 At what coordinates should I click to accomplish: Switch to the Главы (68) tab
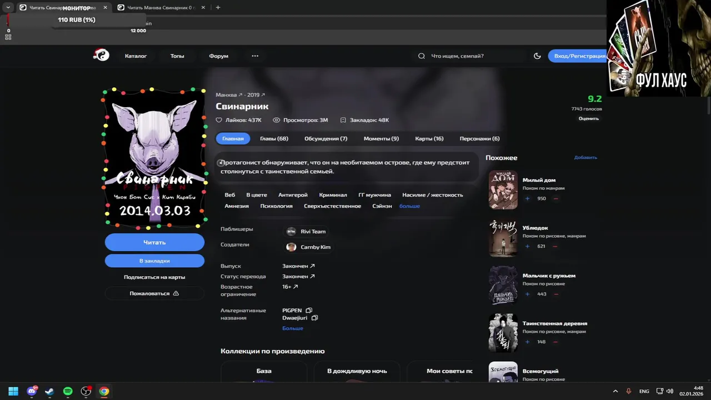[274, 138]
